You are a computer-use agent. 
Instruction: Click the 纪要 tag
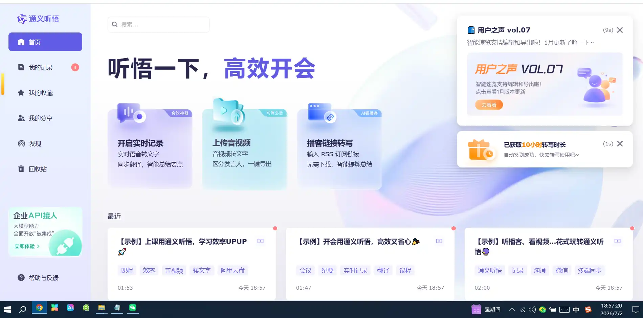pos(327,270)
